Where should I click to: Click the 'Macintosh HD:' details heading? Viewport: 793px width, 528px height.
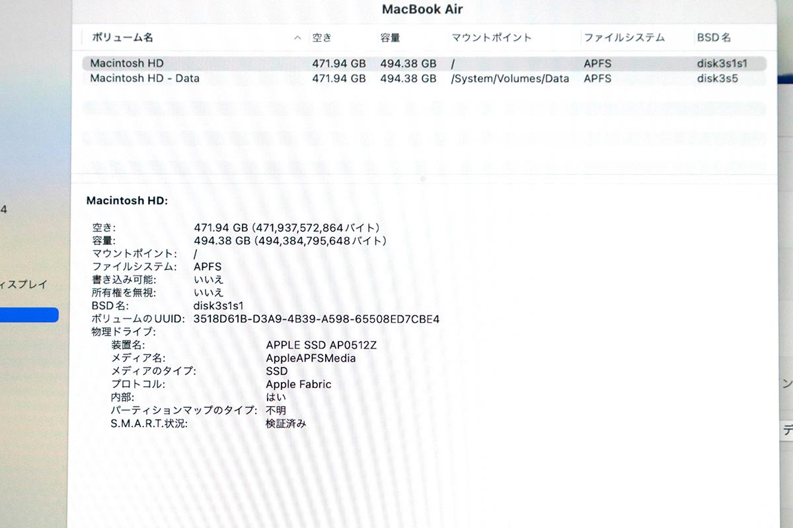[x=127, y=200]
